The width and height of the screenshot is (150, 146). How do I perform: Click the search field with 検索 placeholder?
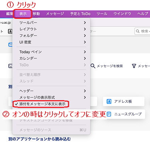coord(142,31)
